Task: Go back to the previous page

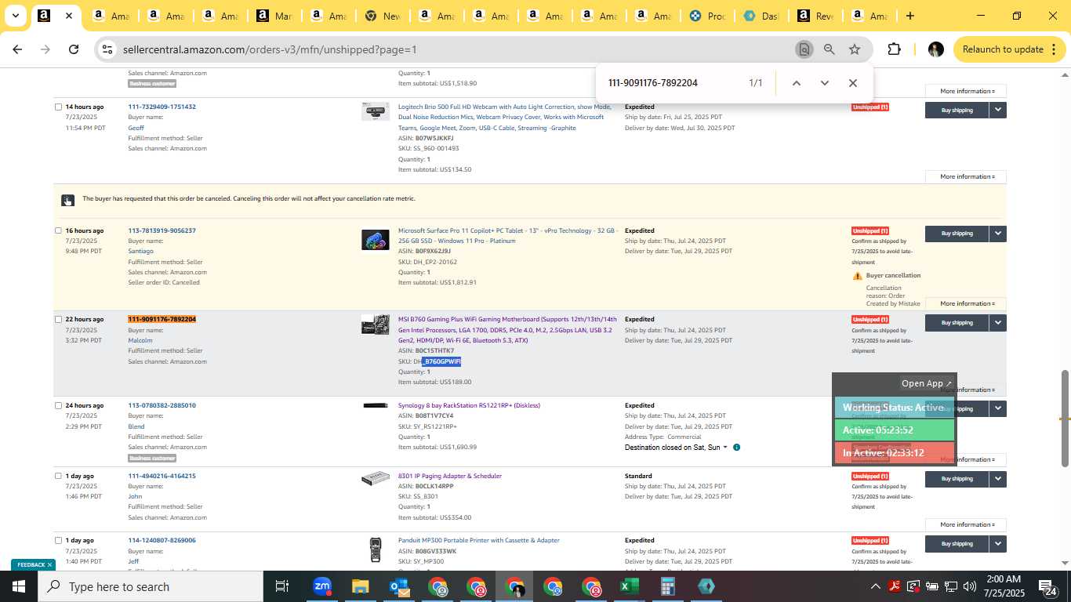Action: (x=17, y=49)
